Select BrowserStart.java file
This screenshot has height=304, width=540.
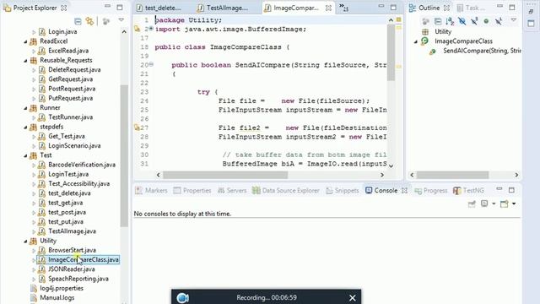tap(72, 250)
